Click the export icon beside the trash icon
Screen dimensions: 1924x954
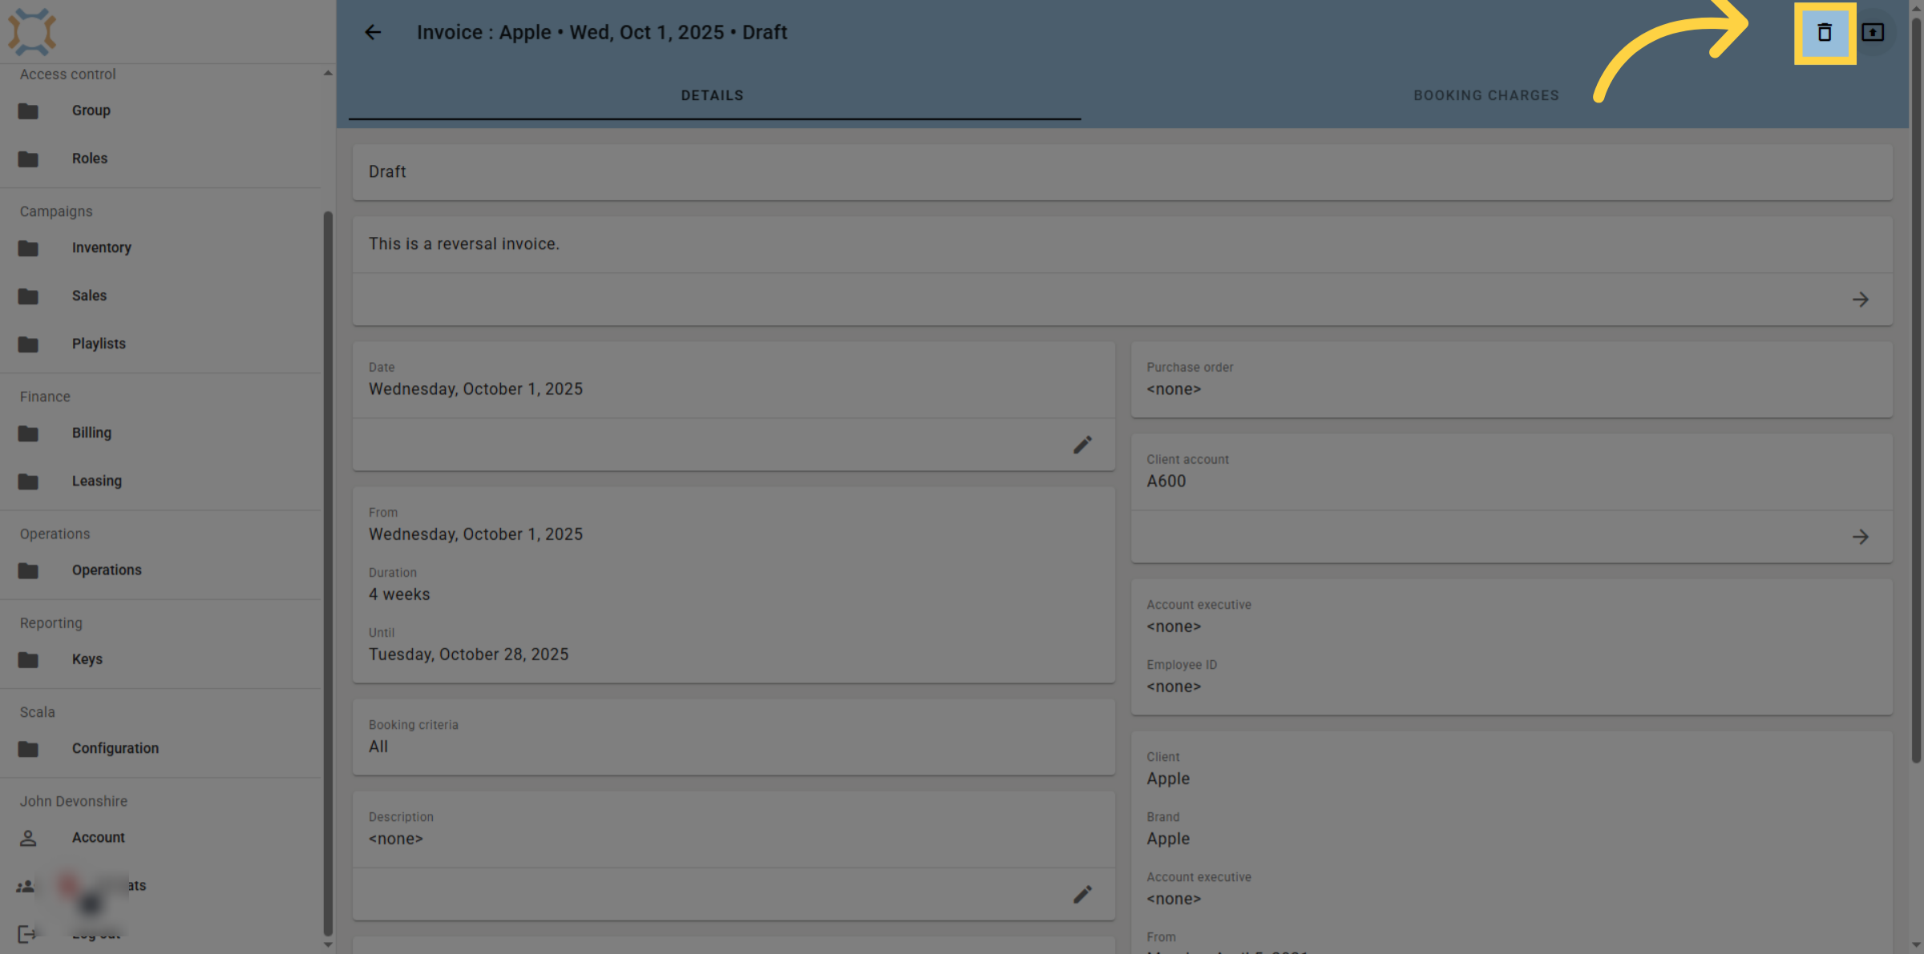point(1873,32)
